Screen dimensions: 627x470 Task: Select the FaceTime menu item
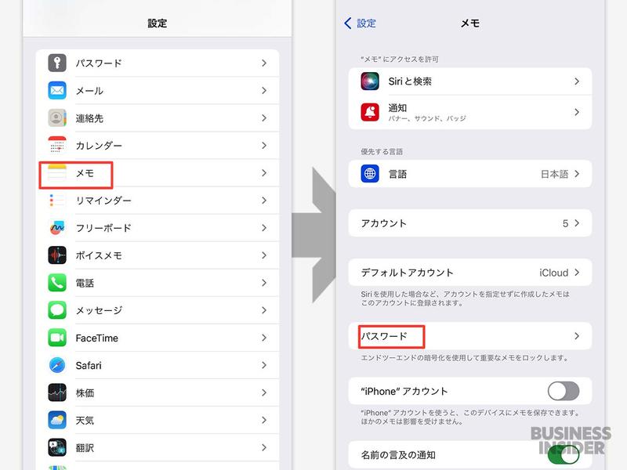tap(158, 338)
